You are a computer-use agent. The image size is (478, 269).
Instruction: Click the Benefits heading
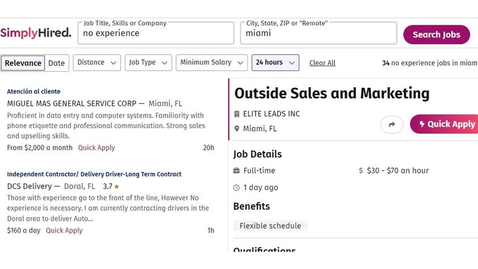(x=252, y=207)
